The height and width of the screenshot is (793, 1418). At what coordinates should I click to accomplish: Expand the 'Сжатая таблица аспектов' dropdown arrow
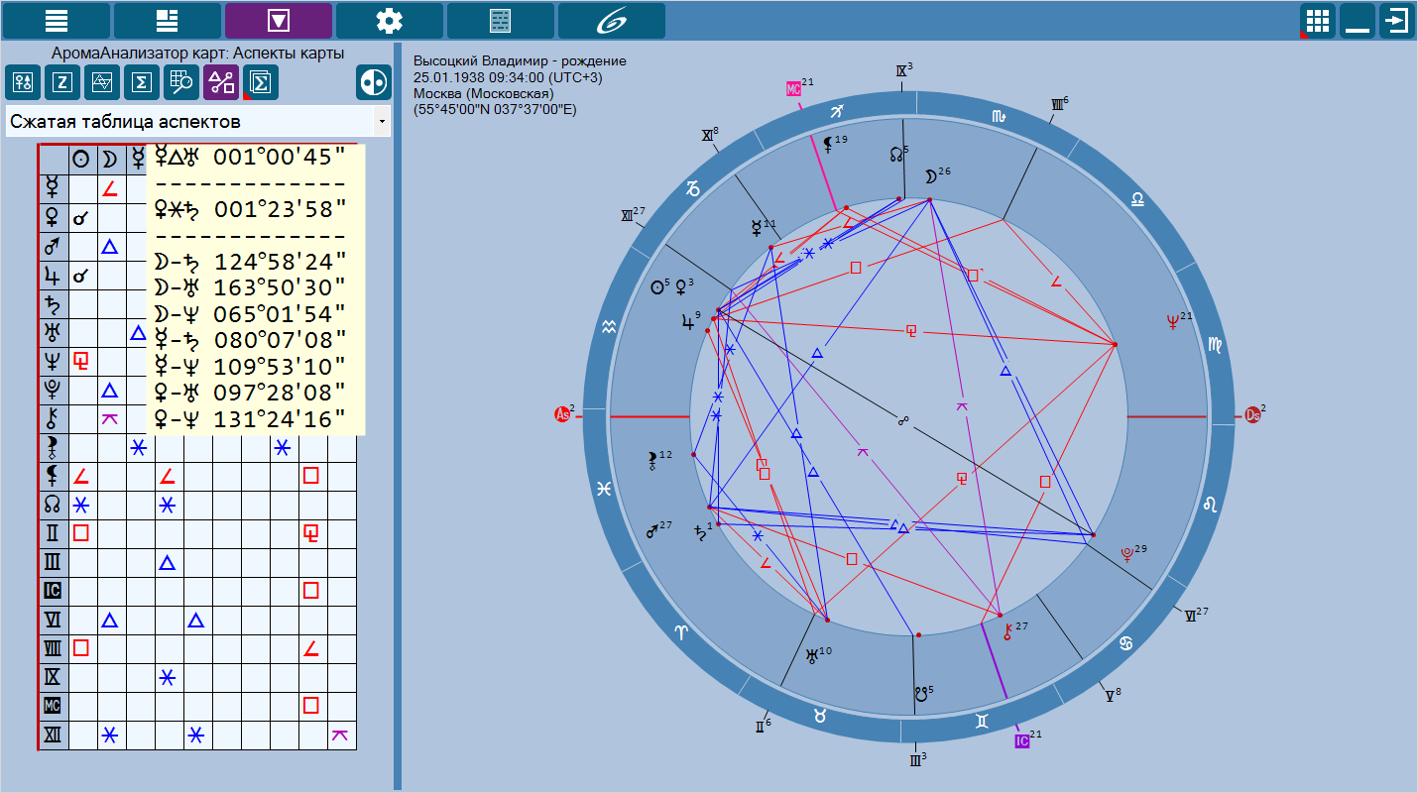pyautogui.click(x=382, y=122)
